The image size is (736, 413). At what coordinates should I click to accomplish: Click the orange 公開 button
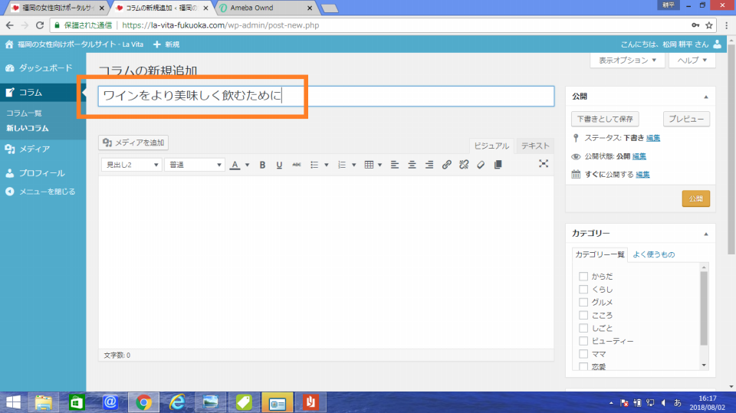click(x=695, y=198)
